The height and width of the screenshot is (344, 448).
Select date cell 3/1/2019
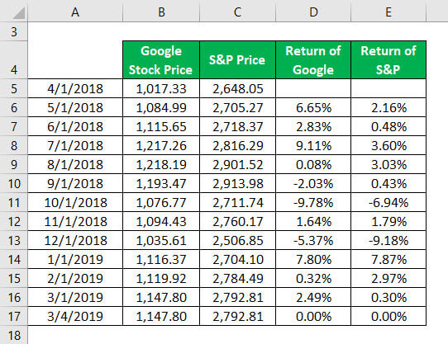75,297
